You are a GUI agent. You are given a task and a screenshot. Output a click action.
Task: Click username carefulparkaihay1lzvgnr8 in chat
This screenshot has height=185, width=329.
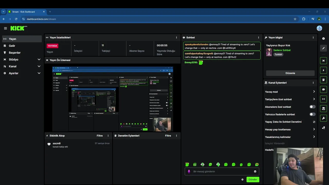click(x=199, y=53)
